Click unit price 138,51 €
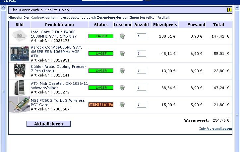 point(167,36)
